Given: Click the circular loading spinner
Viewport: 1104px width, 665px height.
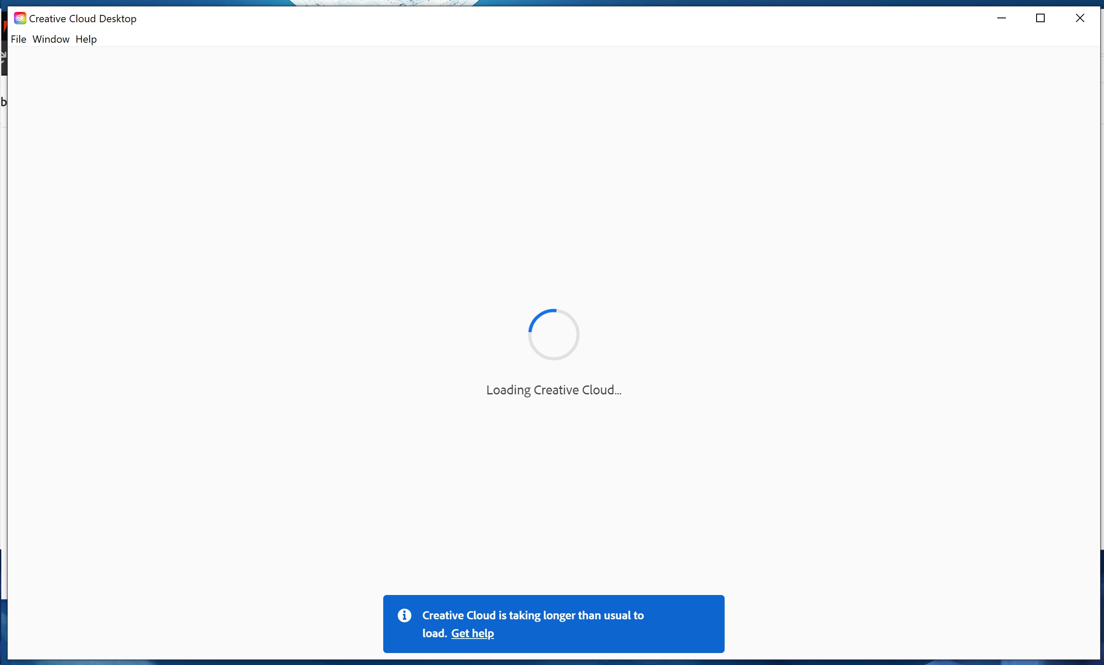Looking at the screenshot, I should (x=553, y=334).
